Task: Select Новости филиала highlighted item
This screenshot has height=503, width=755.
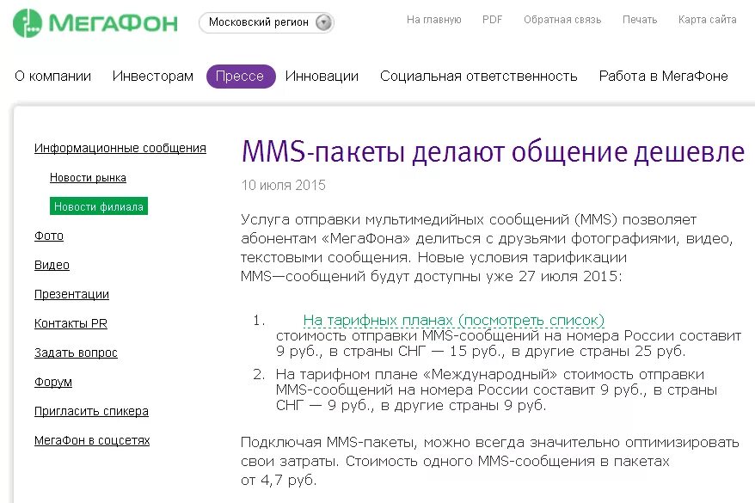Action: point(99,206)
